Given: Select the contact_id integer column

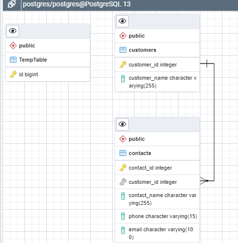Looking at the screenshot, I should 157,168.
